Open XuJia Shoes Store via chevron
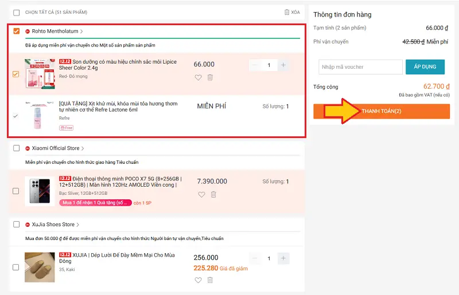459x295 pixels. point(77,225)
